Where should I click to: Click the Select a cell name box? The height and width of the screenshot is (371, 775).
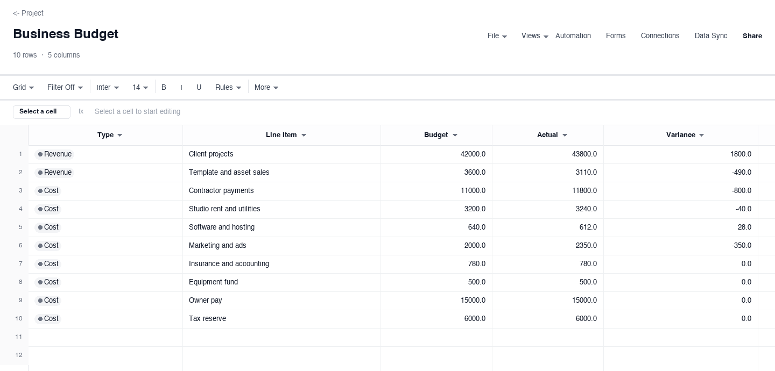[x=41, y=112]
